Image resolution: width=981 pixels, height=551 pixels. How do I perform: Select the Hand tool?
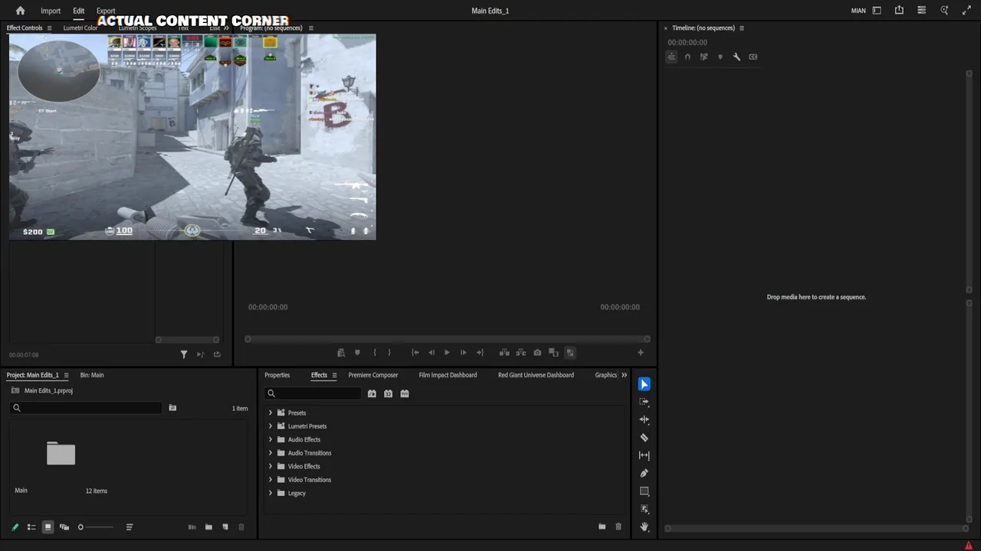click(644, 527)
